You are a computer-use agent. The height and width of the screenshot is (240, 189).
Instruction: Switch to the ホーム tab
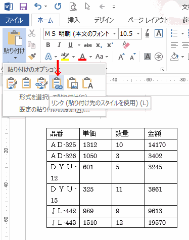click(45, 20)
